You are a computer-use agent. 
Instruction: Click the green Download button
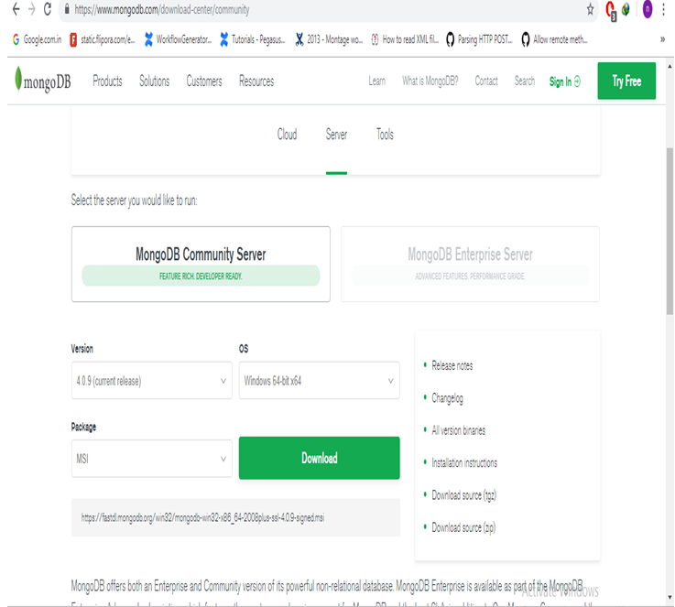coord(319,458)
